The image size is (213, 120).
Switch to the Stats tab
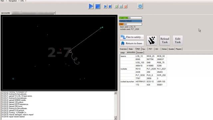pyautogui.click(x=131, y=49)
